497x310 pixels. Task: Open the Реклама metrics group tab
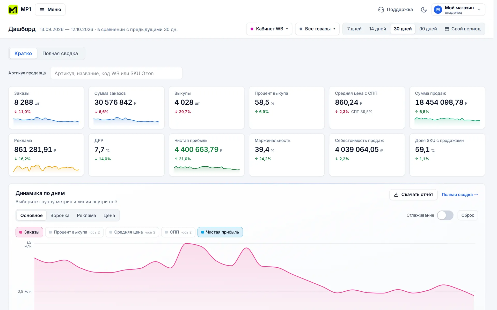tap(86, 215)
